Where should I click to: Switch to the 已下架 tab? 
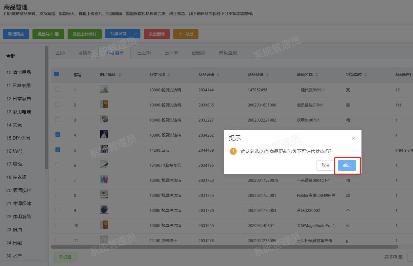171,53
